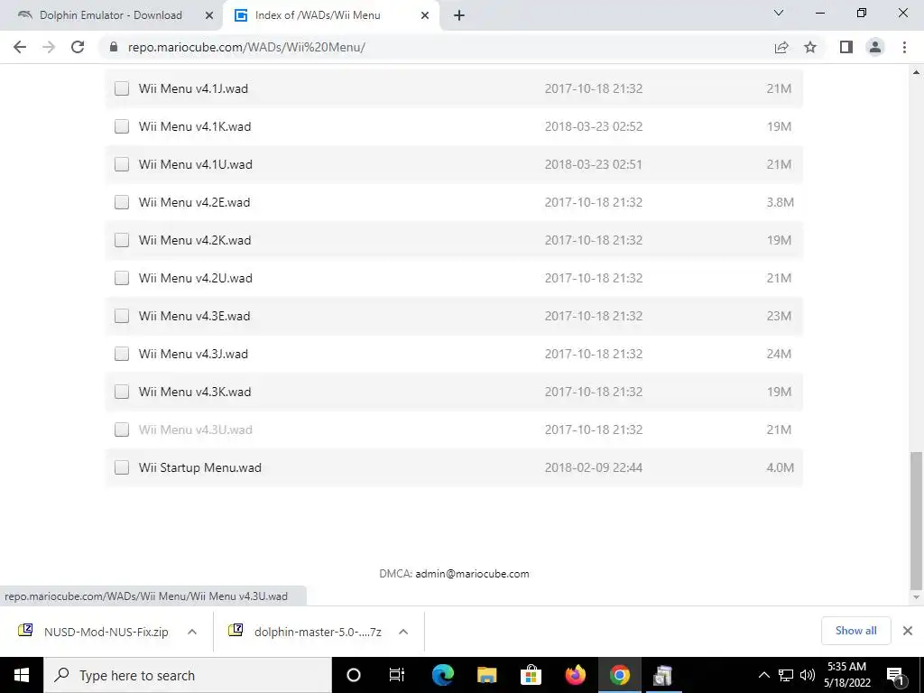
Task: Open Chrome's three-dot menu
Action: coord(904,47)
